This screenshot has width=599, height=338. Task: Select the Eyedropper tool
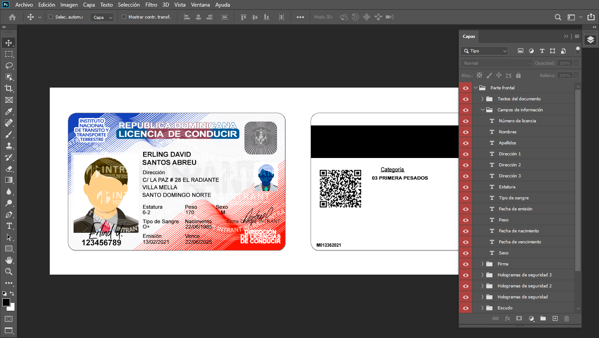tap(9, 111)
